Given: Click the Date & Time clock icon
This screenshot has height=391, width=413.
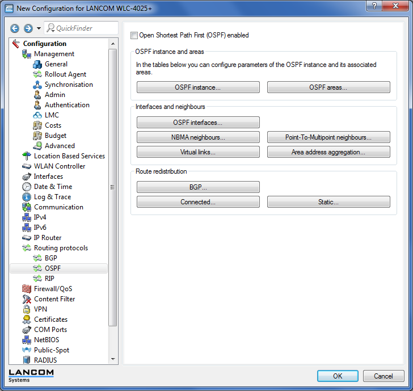Looking at the screenshot, I should pyautogui.click(x=27, y=187).
